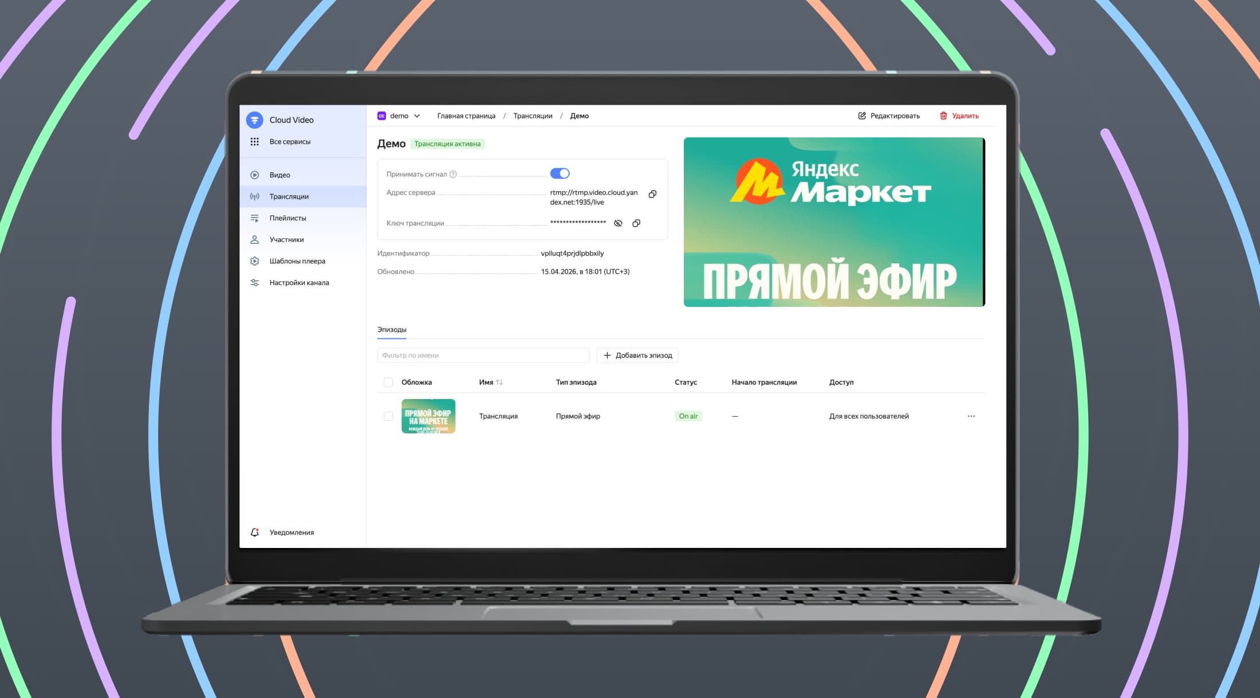Click the Фильтр по имени input field
The width and height of the screenshot is (1260, 698).
(x=483, y=355)
